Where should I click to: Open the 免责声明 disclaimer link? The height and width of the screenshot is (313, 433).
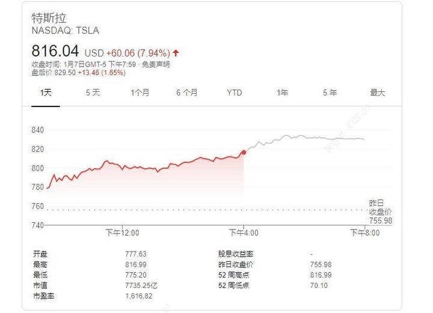156,65
